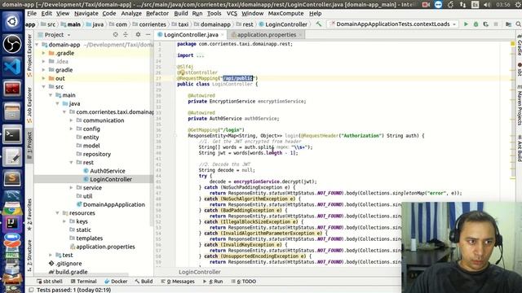Open the text editor dock icon
This screenshot has height=293, width=522.
[x=12, y=157]
